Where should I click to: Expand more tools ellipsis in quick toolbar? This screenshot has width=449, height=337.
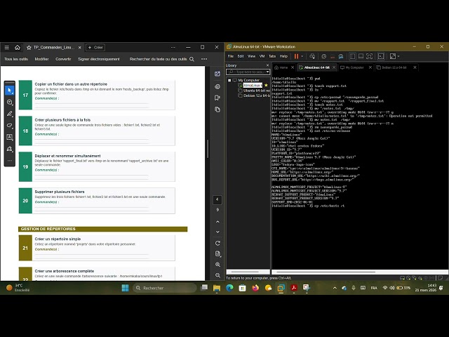pos(9,161)
